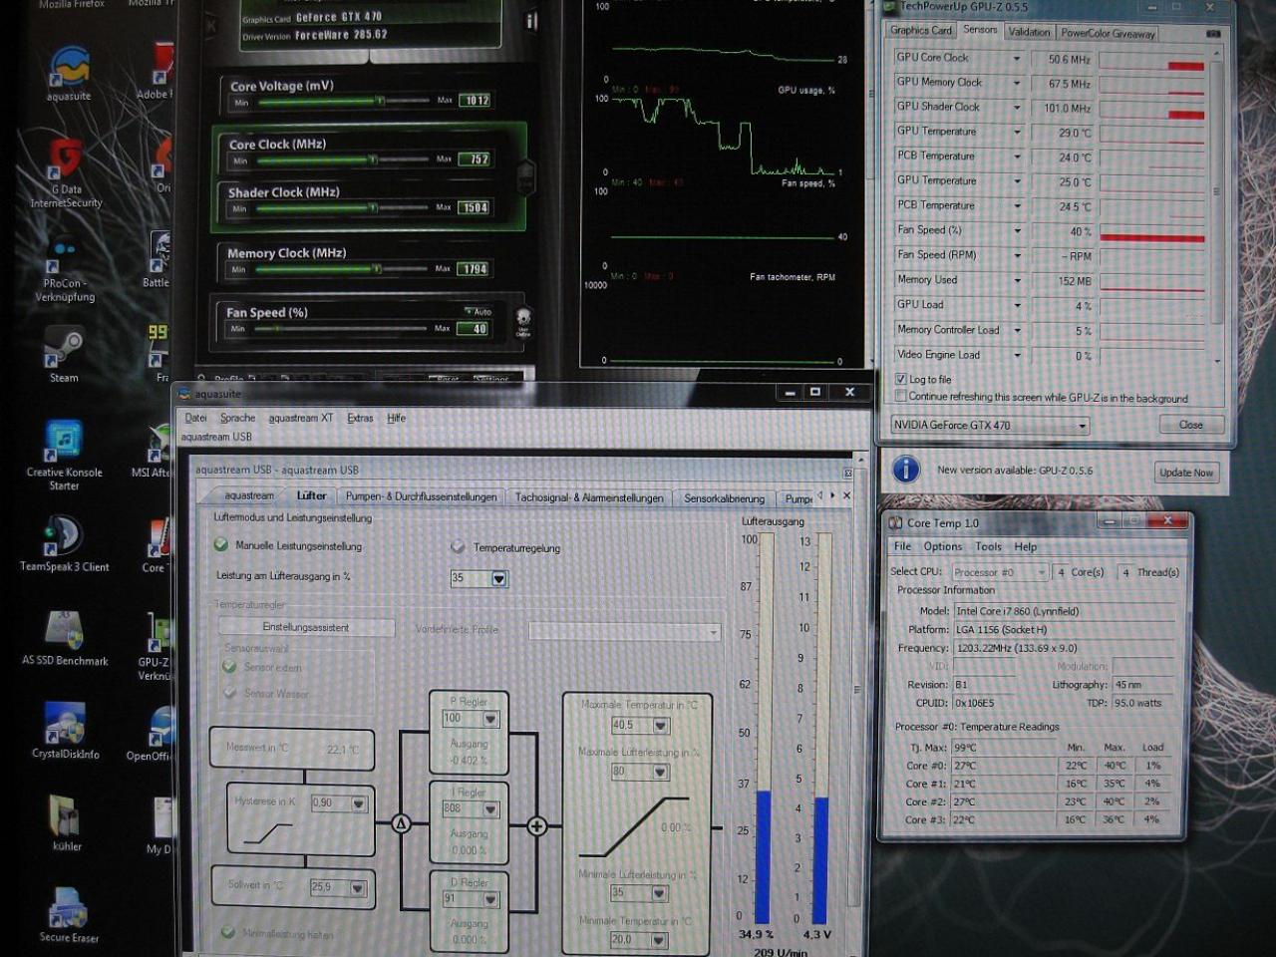Image resolution: width=1276 pixels, height=957 pixels.
Task: Switch to the Sensorkalibrierung tab
Action: pos(724,497)
